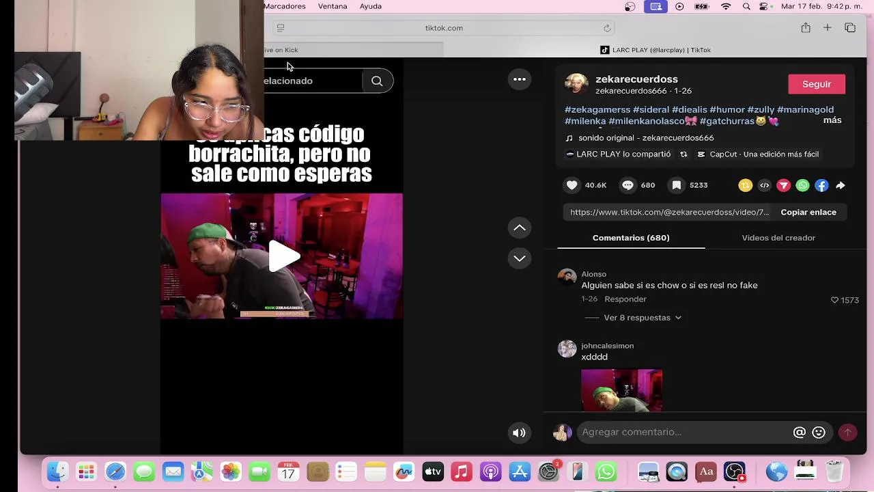Click LARC PLAY lo compartió label
This screenshot has width=874, height=492.
623,154
